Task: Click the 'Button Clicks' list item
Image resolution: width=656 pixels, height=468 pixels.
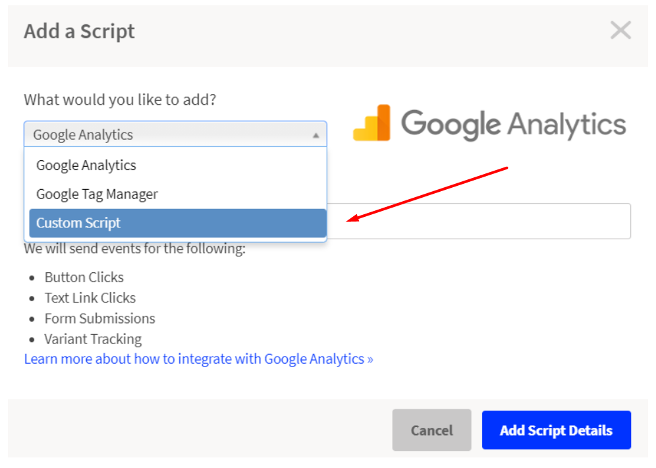Action: click(84, 277)
